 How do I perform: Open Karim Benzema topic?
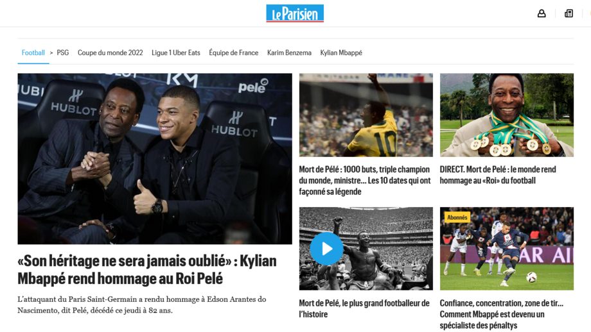[289, 53]
